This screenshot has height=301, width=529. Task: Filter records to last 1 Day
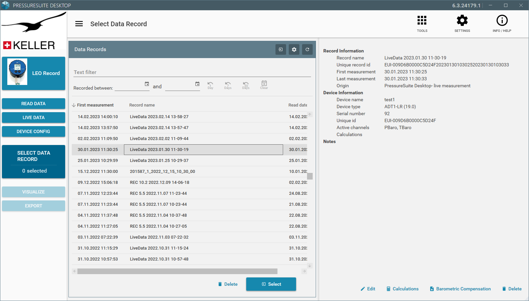pyautogui.click(x=210, y=85)
